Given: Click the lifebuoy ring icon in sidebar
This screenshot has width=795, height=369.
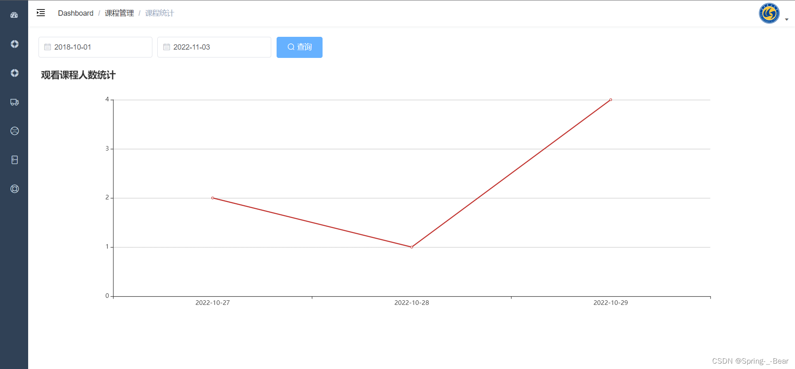Looking at the screenshot, I should coord(14,189).
